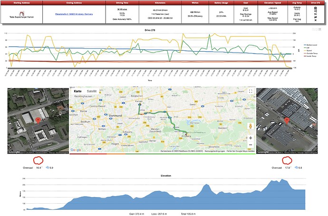Click the wind icon beside 6.8
Screen dimensions: 328x216
coord(296,167)
